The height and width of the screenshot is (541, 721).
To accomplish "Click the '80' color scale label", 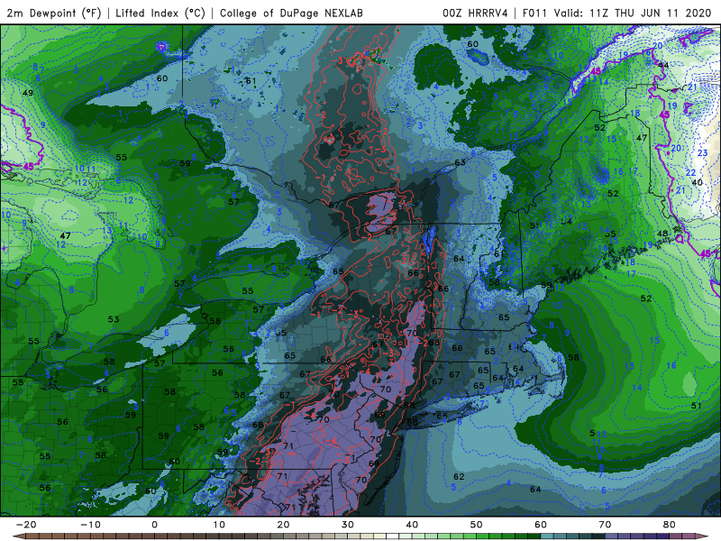I will [x=670, y=525].
